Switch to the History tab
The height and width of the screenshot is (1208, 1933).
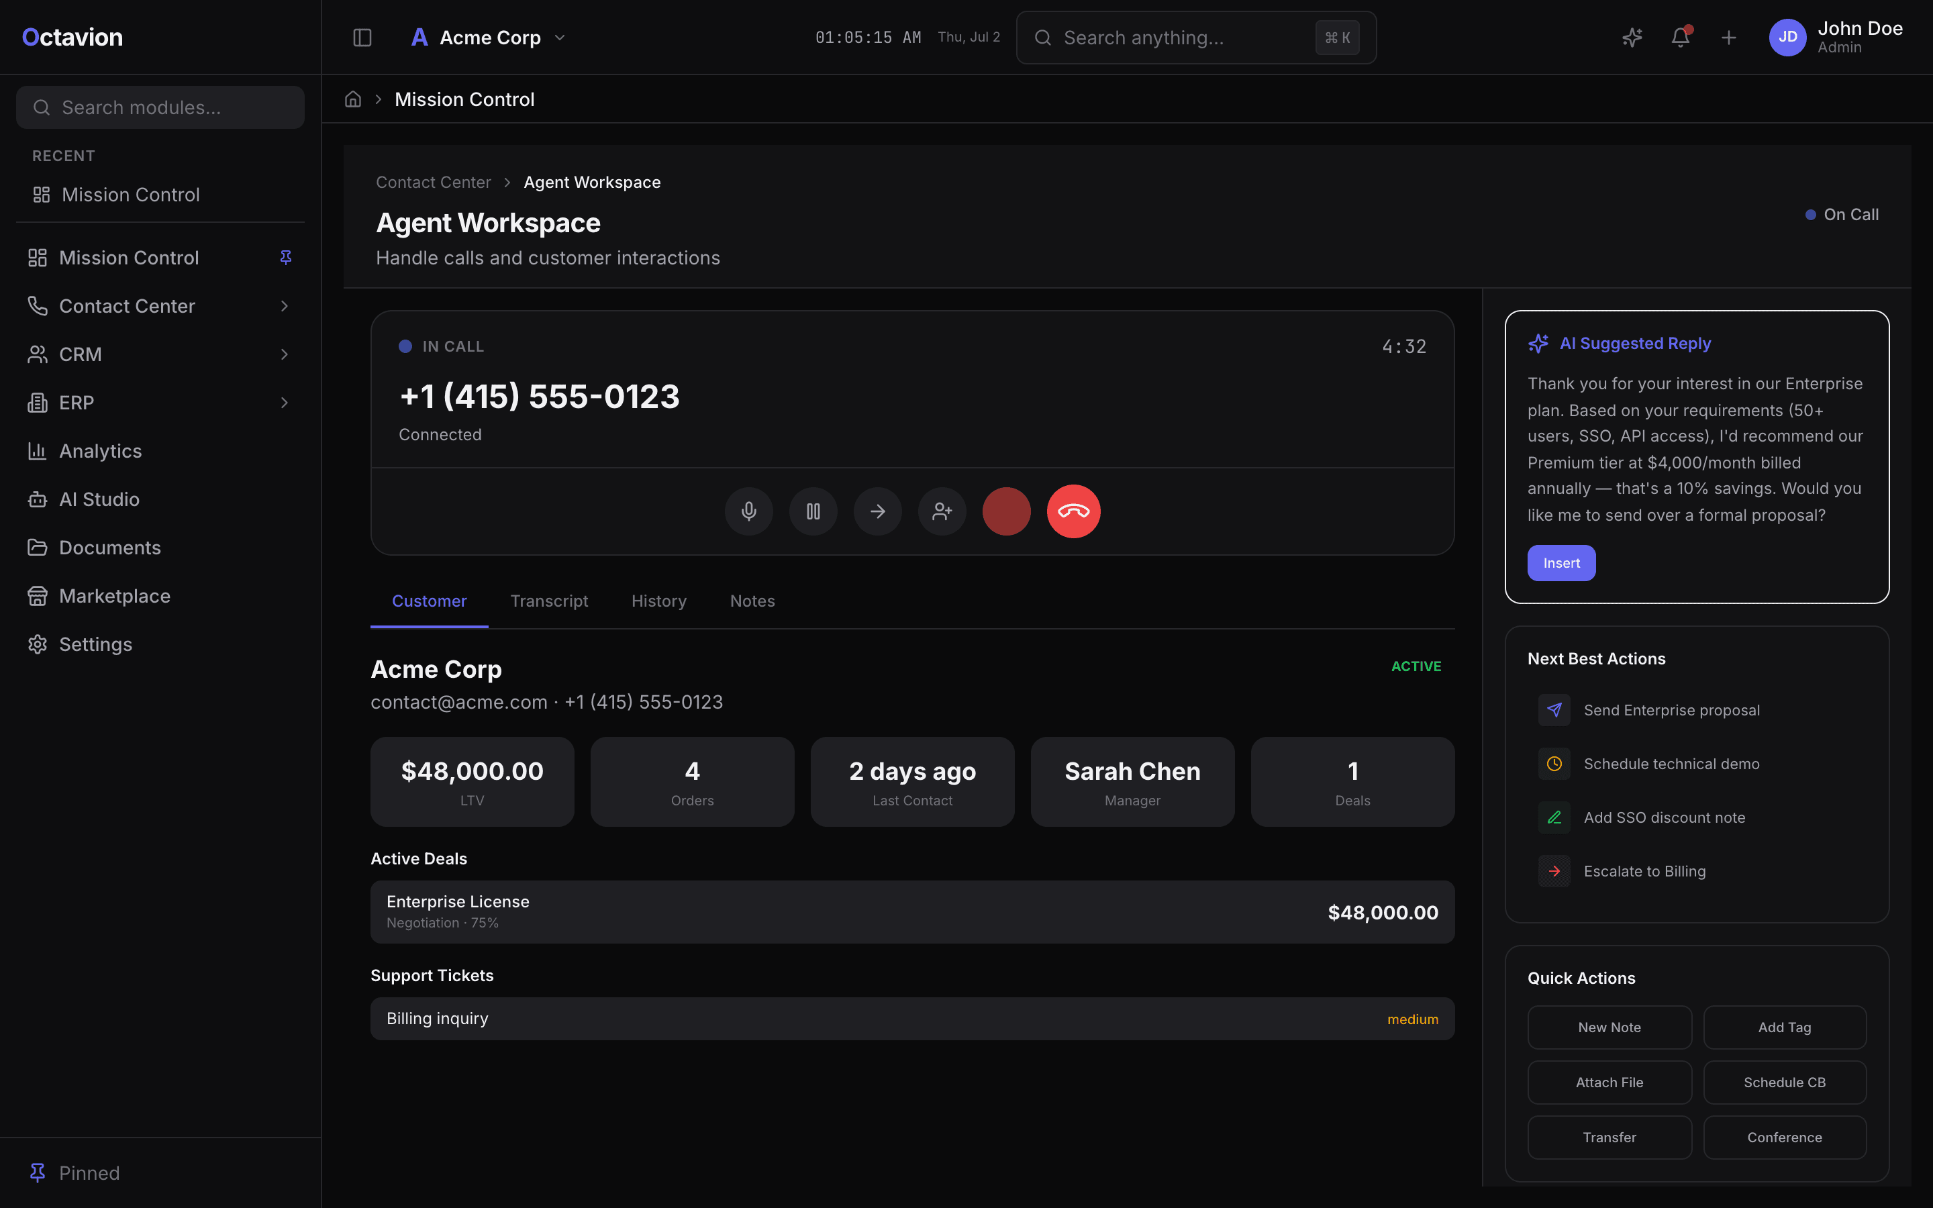(659, 601)
